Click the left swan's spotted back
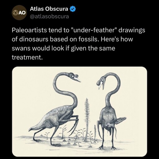 [61, 109]
